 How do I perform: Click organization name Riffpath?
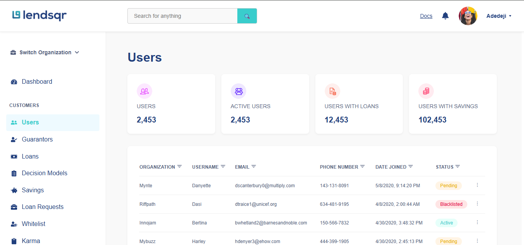pyautogui.click(x=147, y=204)
